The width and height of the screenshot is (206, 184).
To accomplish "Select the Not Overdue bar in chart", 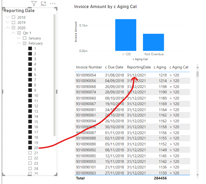I will pos(153,42).
